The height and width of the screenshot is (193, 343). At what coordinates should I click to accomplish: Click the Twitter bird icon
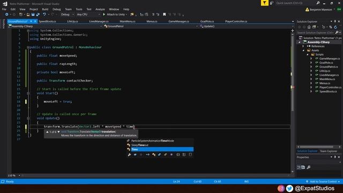pos(289,188)
